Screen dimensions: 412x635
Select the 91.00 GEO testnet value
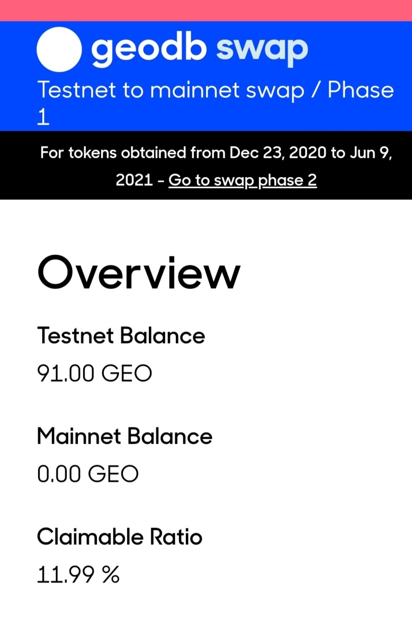point(94,374)
